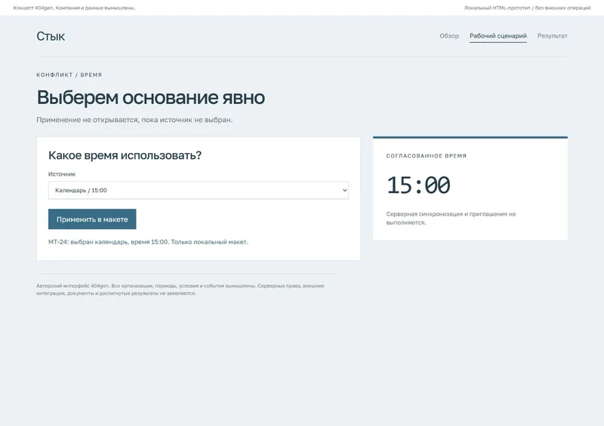Image resolution: width=604 pixels, height=426 pixels.
Task: Click the heading Выберем основание явно
Action: [x=150, y=97]
